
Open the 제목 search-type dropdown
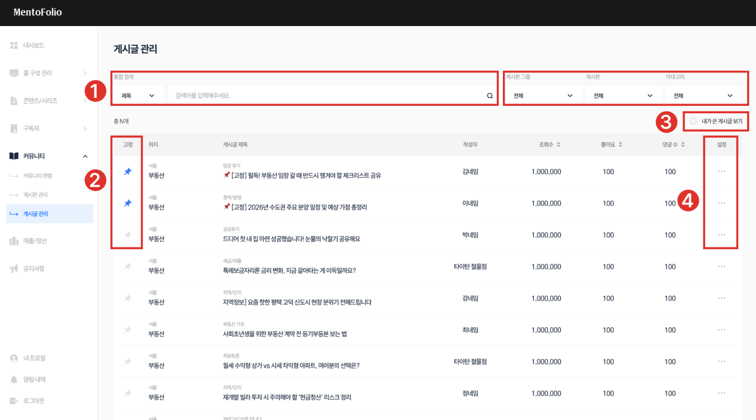click(138, 96)
